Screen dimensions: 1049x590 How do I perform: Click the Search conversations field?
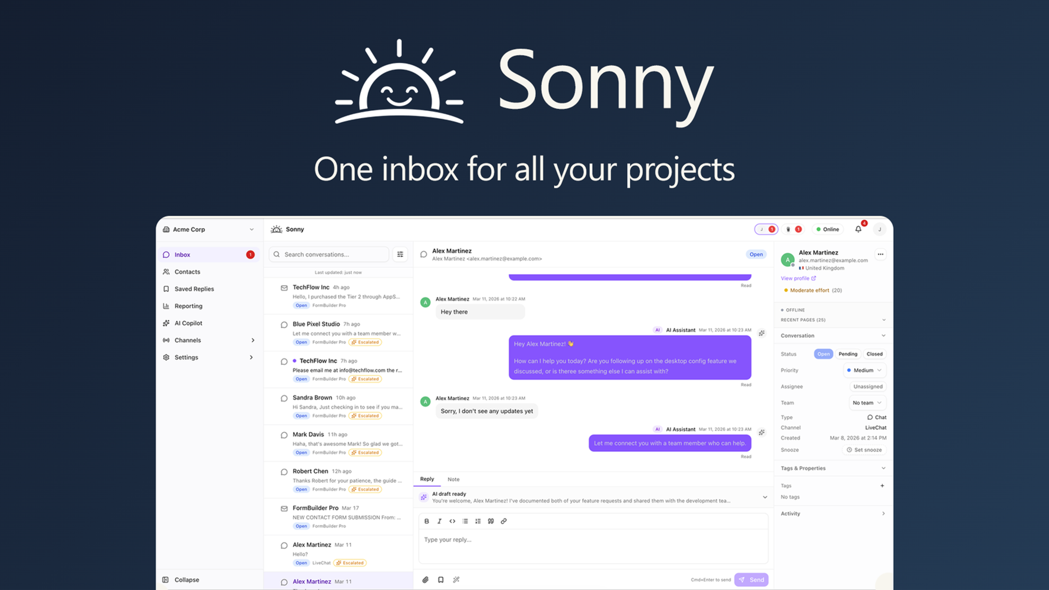(x=329, y=255)
